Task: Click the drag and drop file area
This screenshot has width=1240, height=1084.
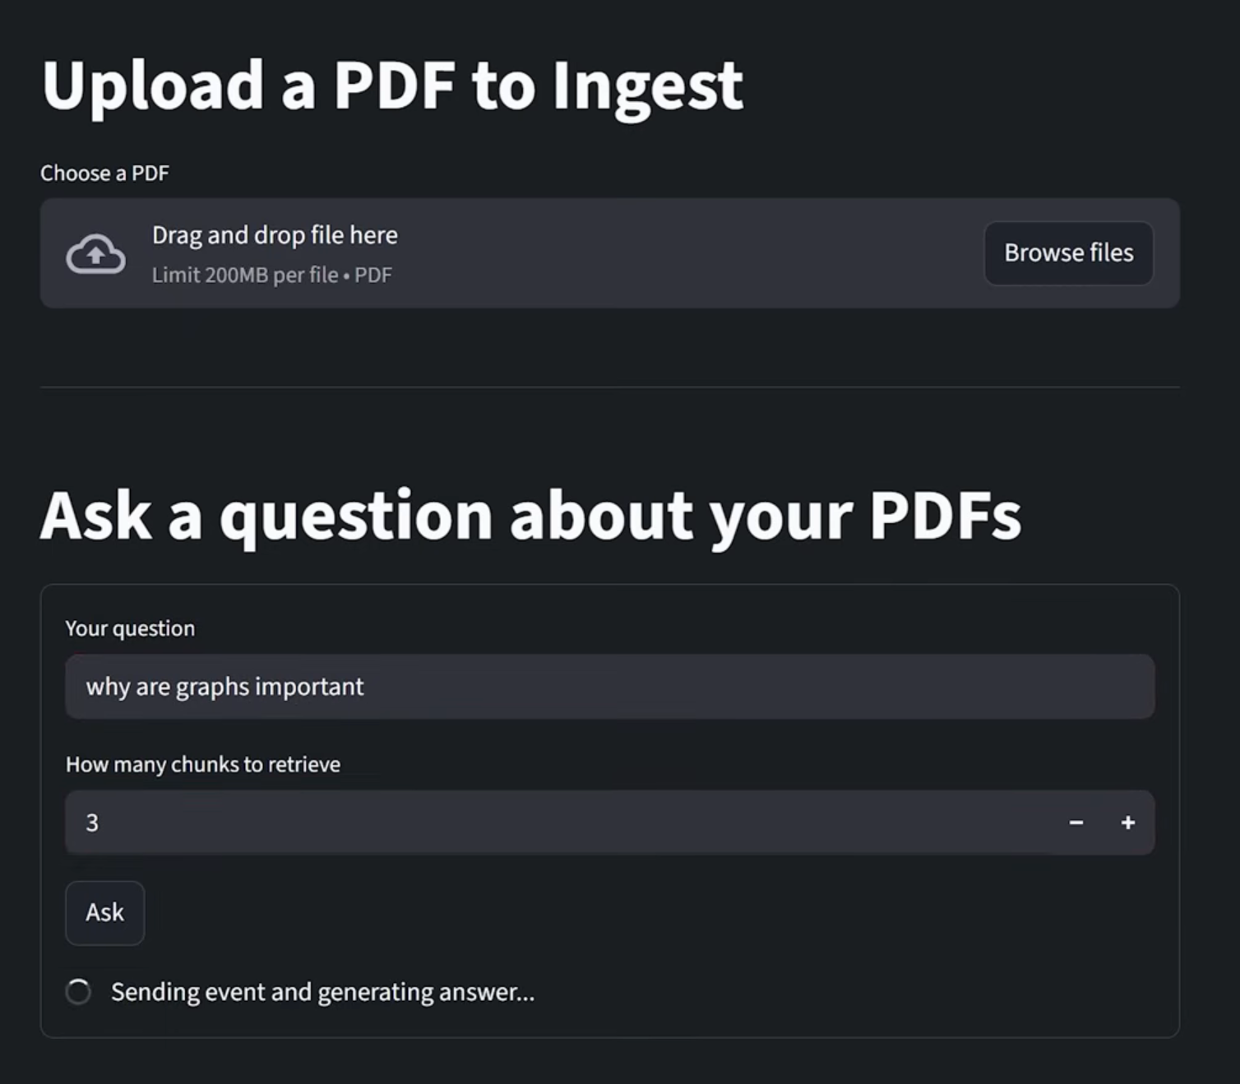Action: point(610,253)
